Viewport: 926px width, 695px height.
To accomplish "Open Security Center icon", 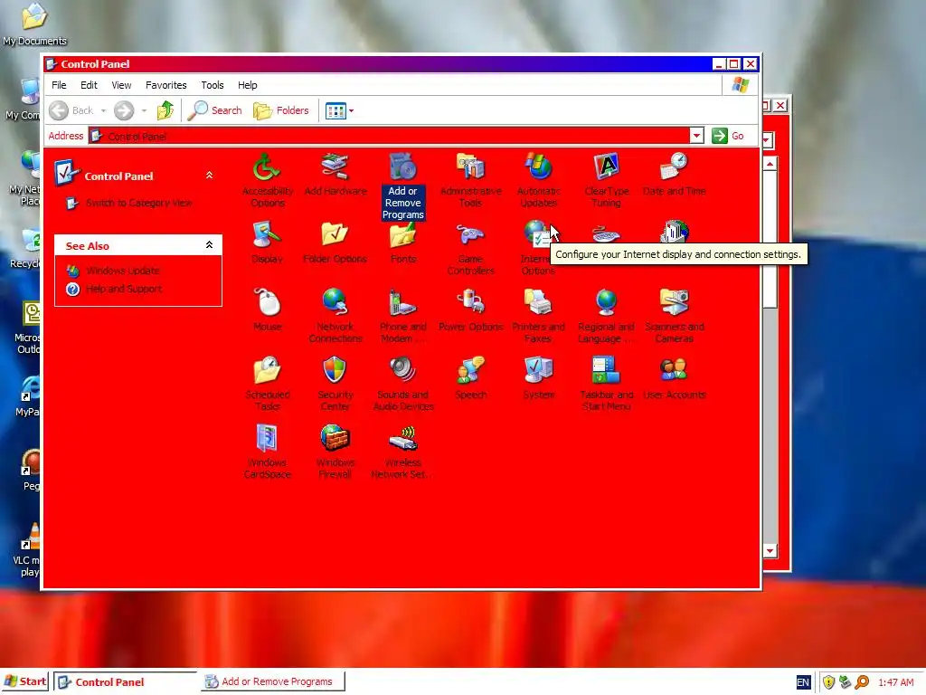I will (335, 370).
